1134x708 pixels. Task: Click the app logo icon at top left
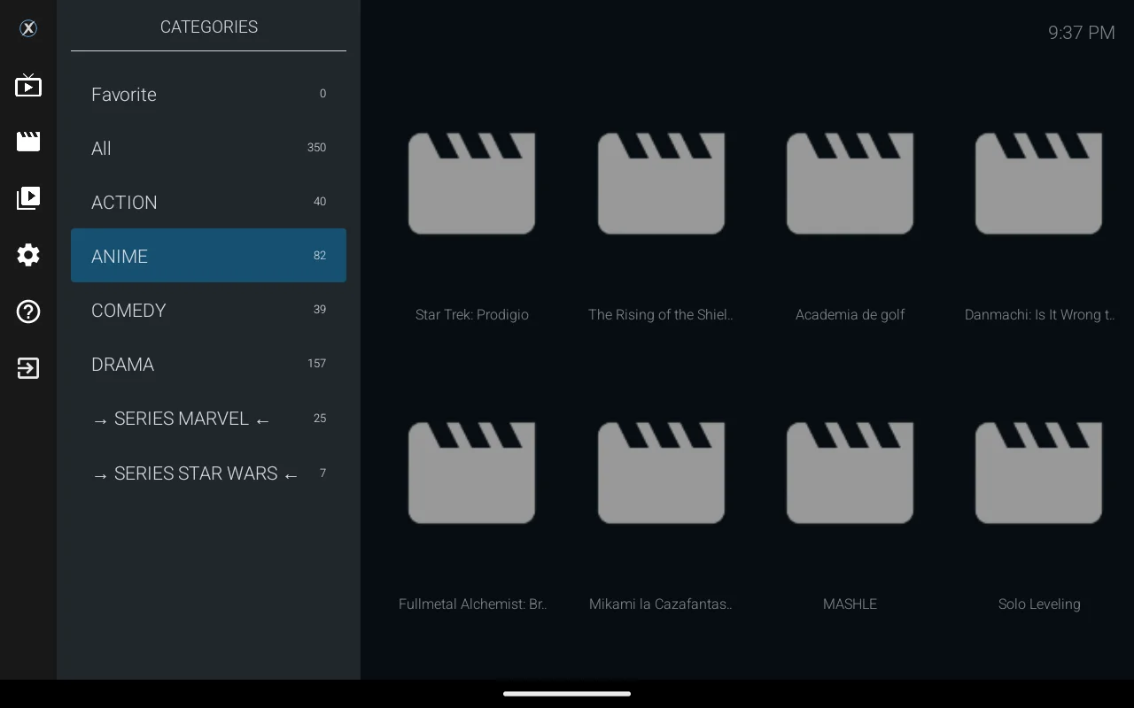click(x=28, y=28)
